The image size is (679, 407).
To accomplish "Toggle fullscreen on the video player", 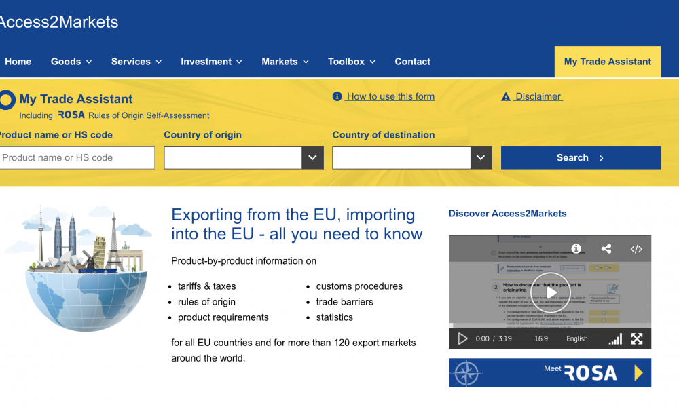I will (637, 338).
